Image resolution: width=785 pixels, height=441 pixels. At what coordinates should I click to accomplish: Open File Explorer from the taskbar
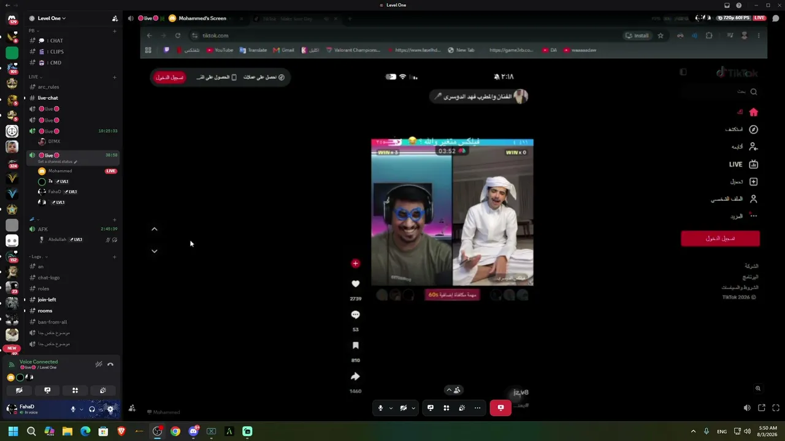click(67, 431)
